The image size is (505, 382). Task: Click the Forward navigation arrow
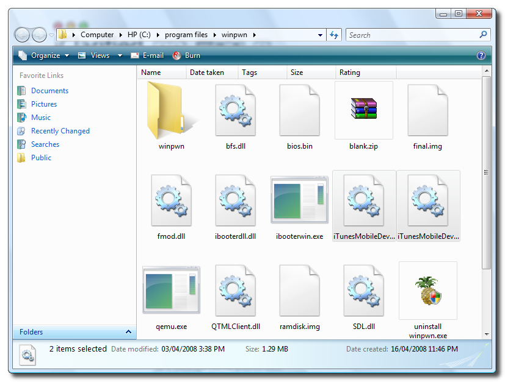click(39, 35)
